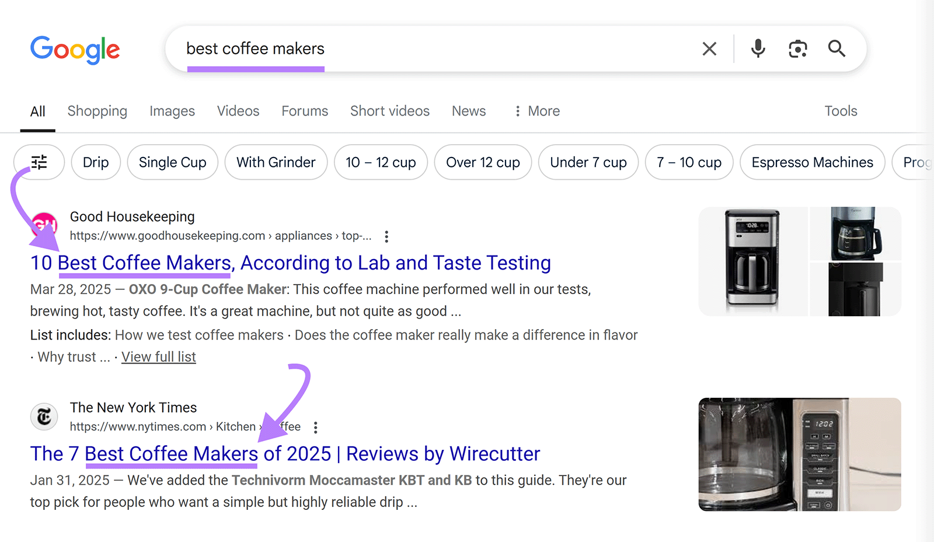Click the microphone icon for voice search

pyautogui.click(x=757, y=48)
